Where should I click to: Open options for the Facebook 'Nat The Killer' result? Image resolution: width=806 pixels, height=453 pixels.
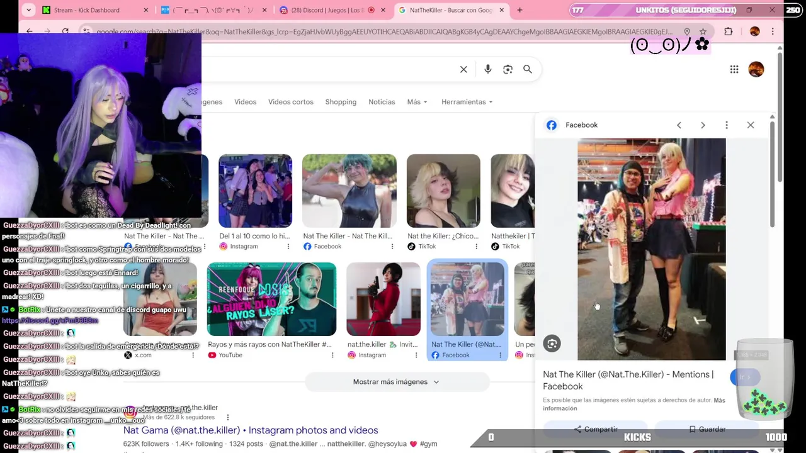click(392, 247)
